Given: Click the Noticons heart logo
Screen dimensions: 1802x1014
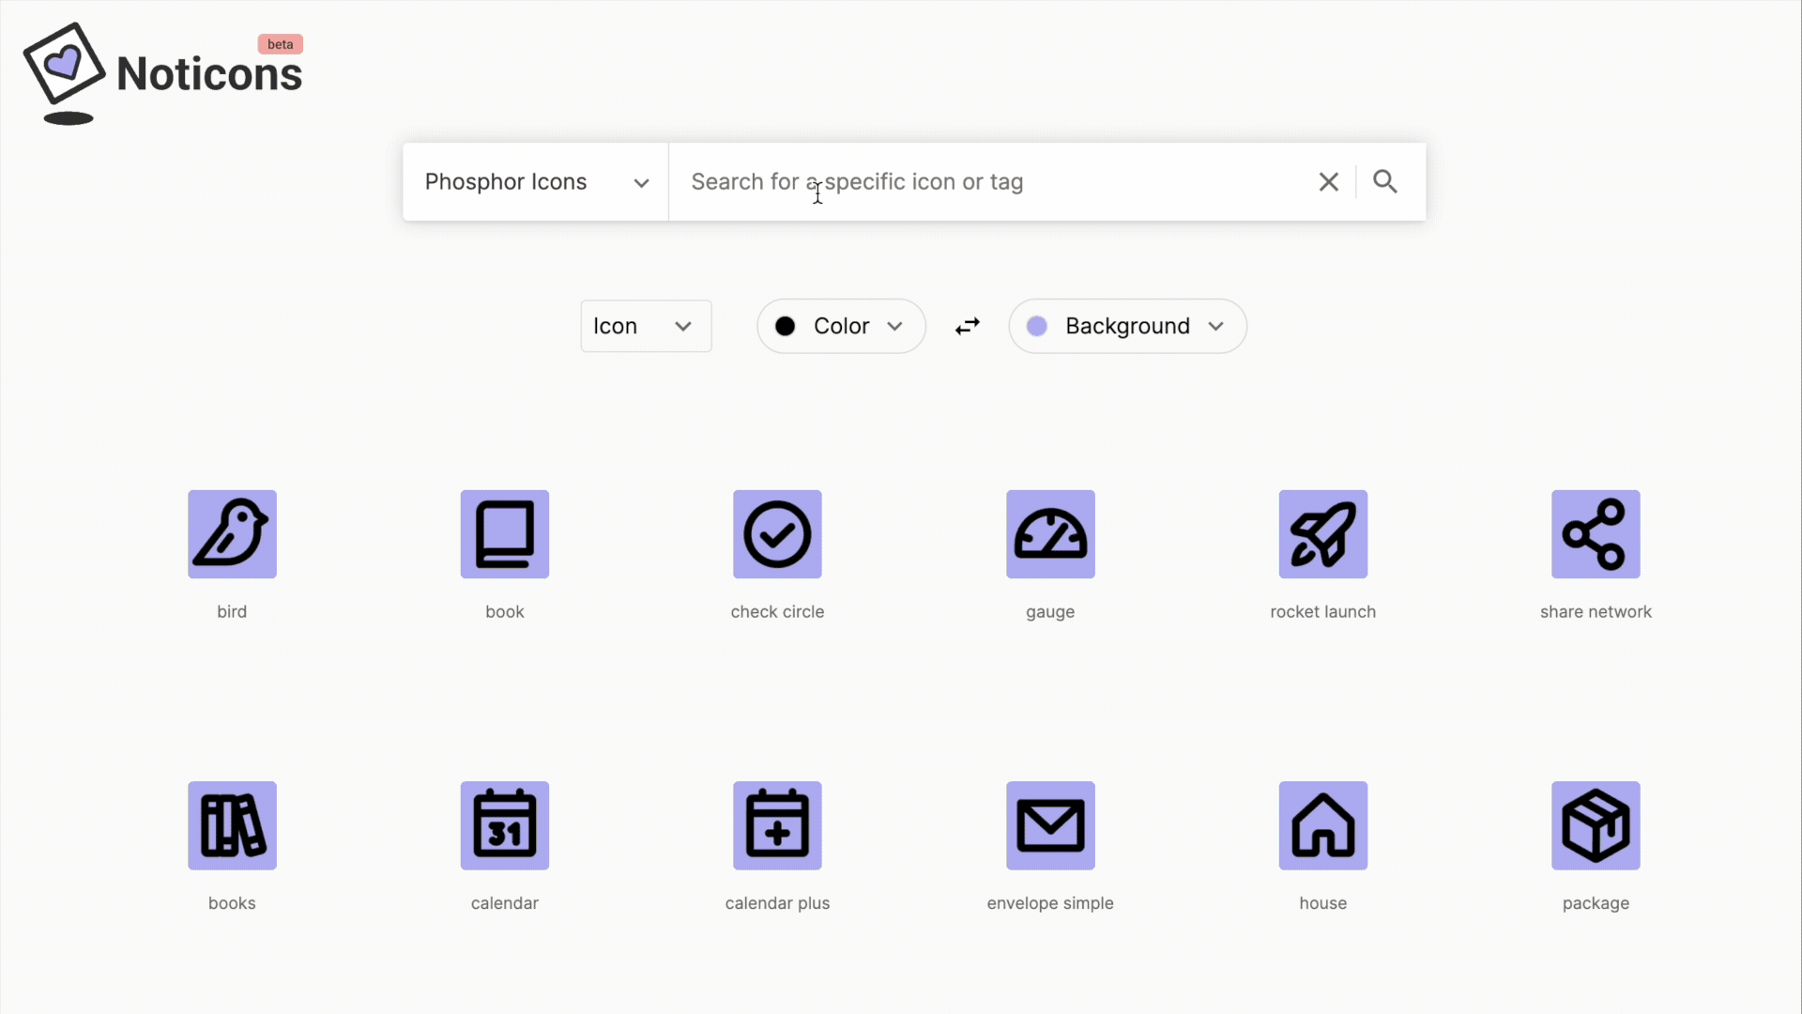Looking at the screenshot, I should 64,73.
